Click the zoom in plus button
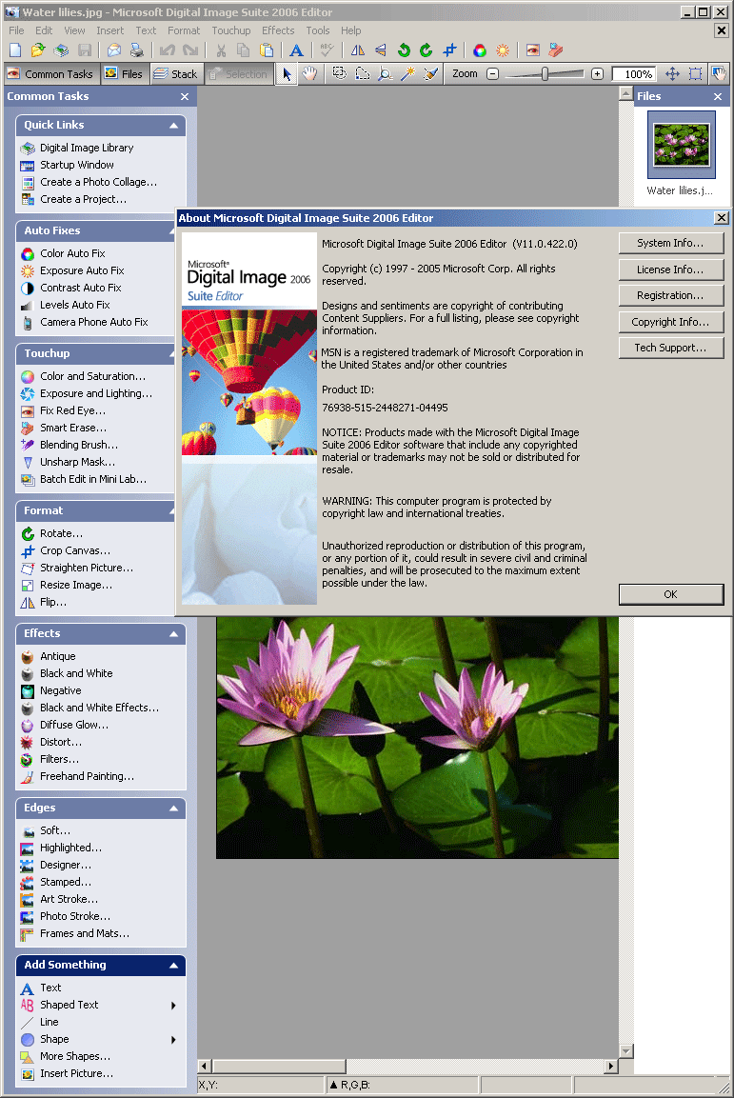734x1098 pixels. [597, 74]
